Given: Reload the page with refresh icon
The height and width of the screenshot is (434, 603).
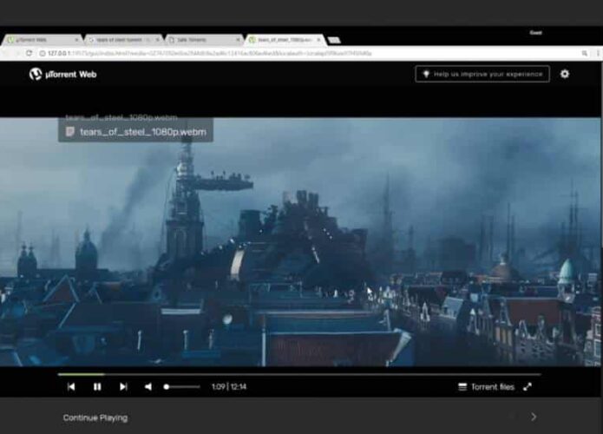Looking at the screenshot, I should 29,53.
